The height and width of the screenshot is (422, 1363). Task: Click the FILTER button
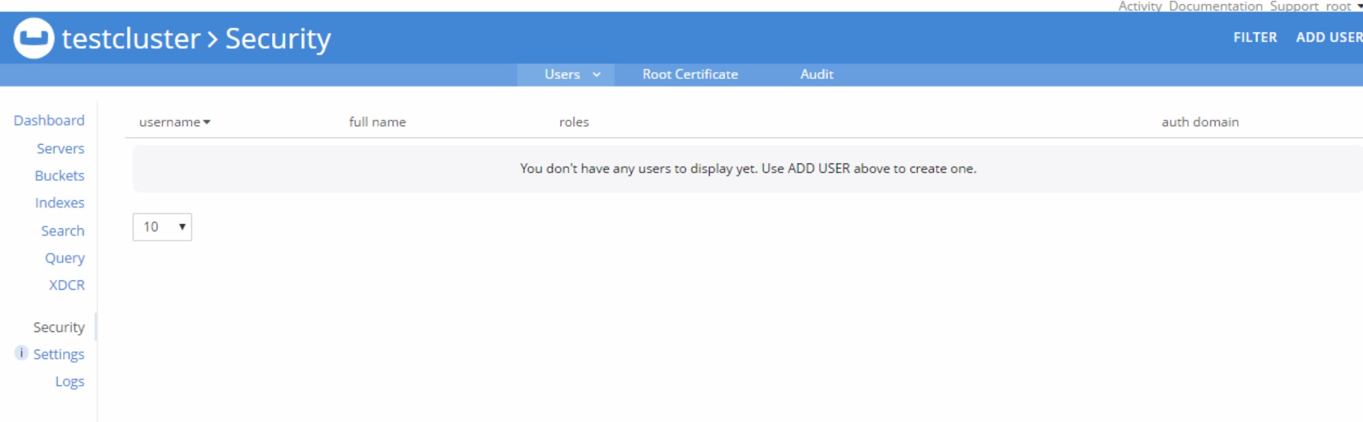tap(1255, 37)
